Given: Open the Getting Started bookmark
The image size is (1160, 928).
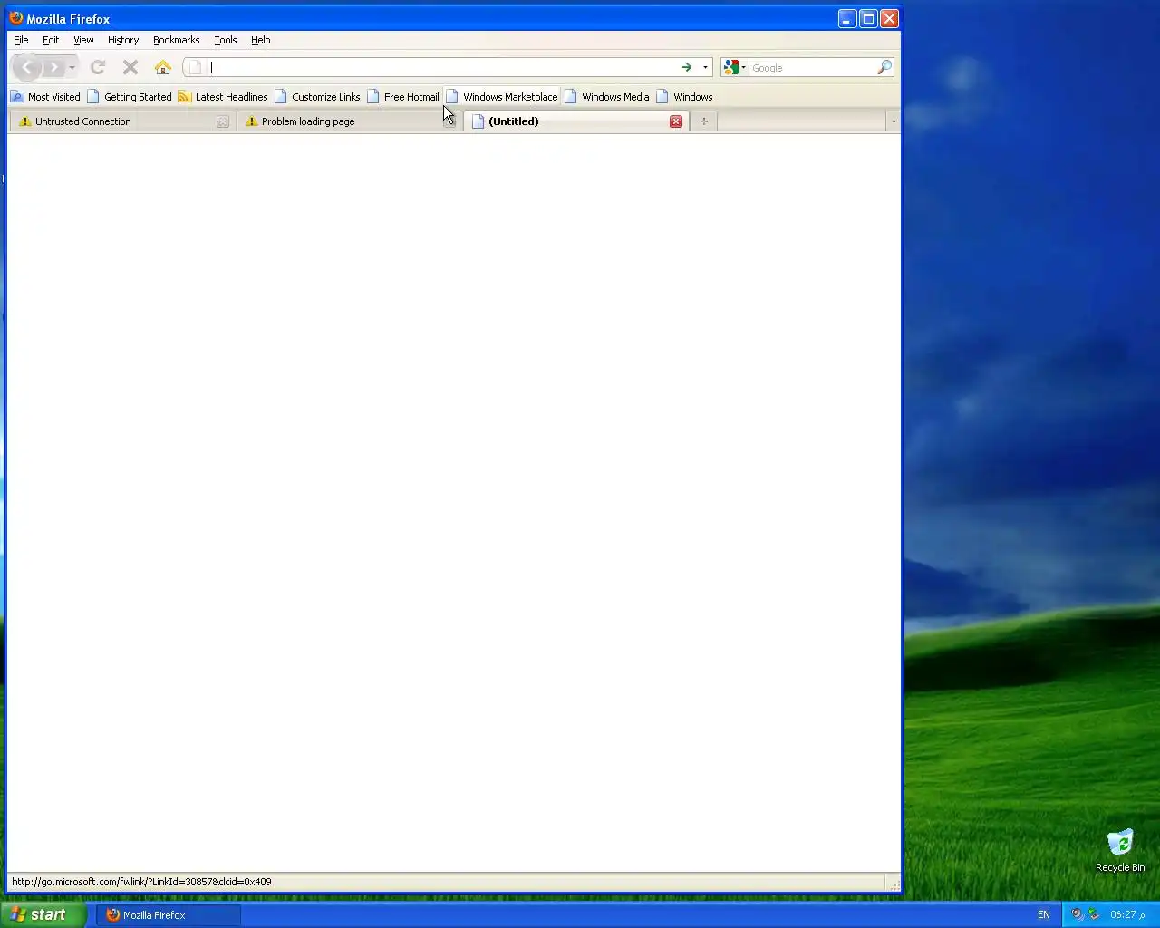Looking at the screenshot, I should pos(130,97).
